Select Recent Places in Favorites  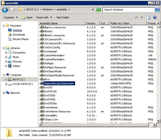[x=20, y=39]
